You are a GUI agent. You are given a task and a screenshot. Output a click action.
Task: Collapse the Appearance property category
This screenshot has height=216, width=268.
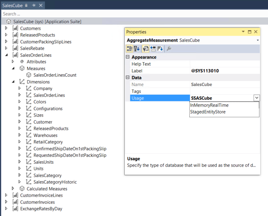128,57
